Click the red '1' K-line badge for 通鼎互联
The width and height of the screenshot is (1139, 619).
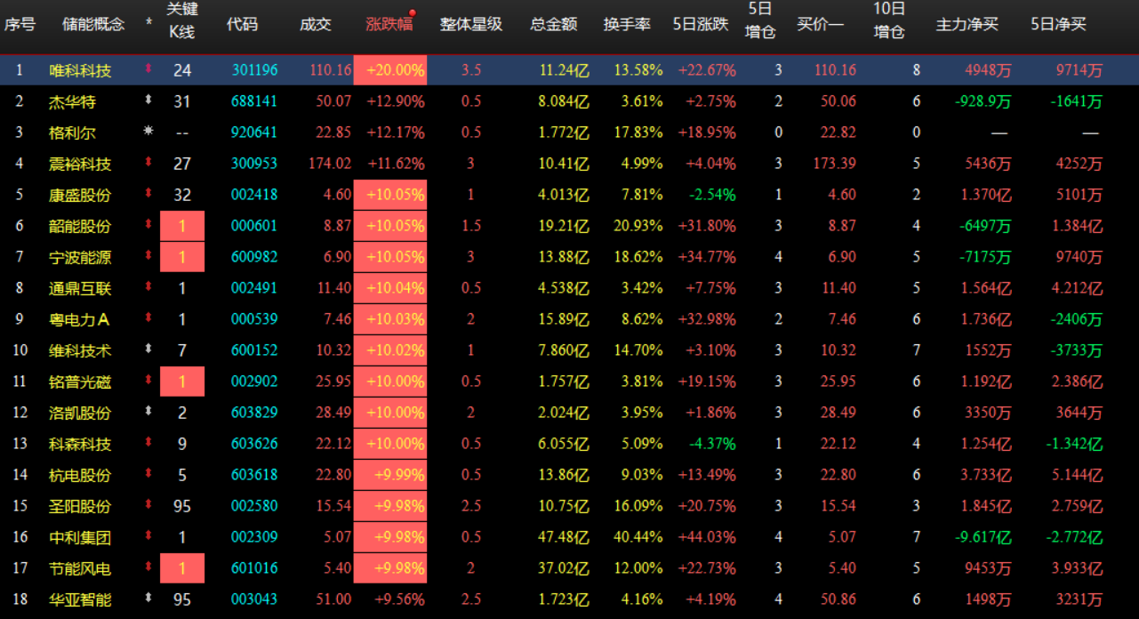click(x=181, y=287)
